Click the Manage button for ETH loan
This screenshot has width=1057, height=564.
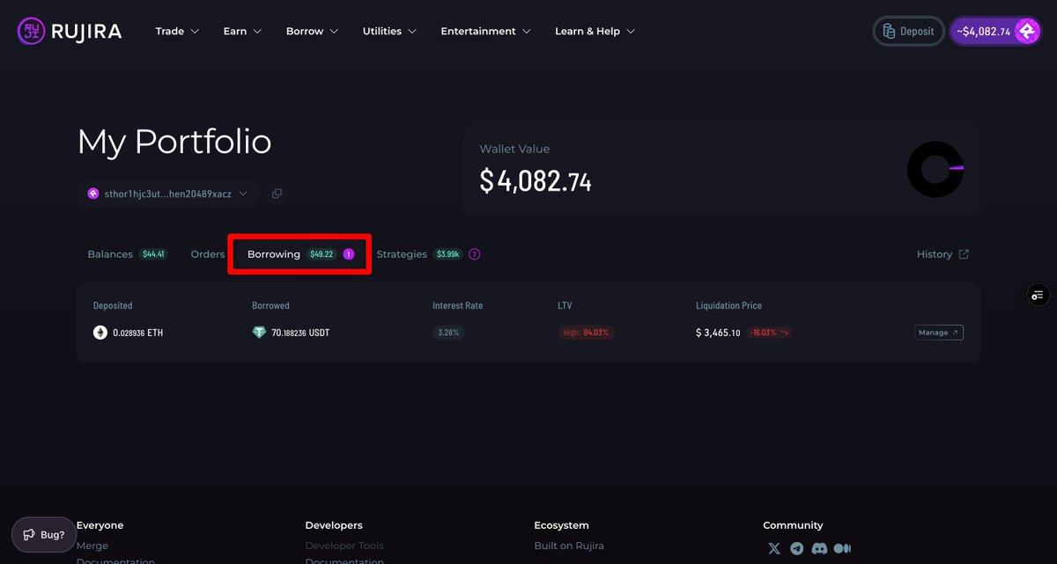pos(939,333)
